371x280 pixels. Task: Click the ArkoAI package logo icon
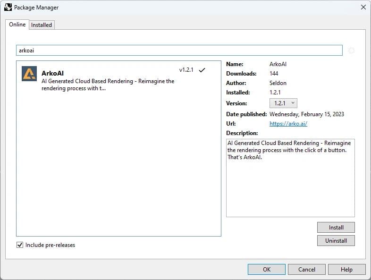29,74
